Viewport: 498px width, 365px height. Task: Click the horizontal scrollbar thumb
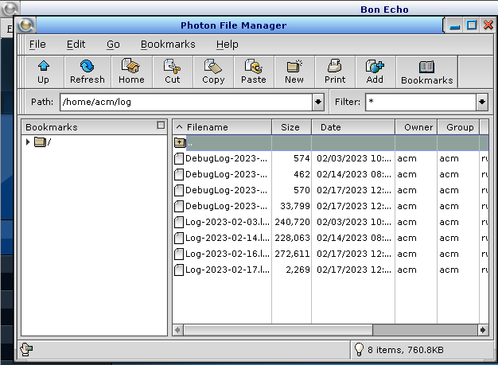pyautogui.click(x=278, y=330)
